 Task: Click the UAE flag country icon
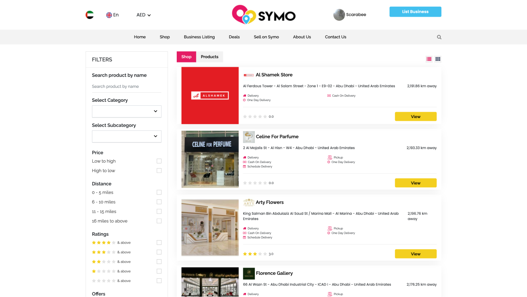coord(90,15)
